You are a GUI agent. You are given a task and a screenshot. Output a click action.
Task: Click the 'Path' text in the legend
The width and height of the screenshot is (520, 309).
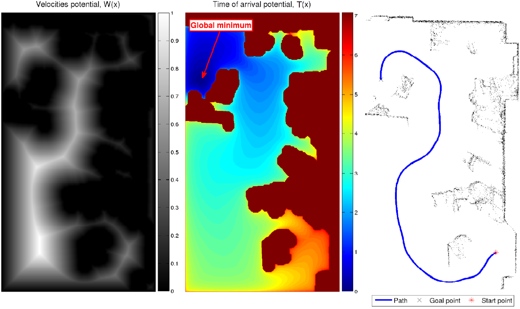click(400, 300)
